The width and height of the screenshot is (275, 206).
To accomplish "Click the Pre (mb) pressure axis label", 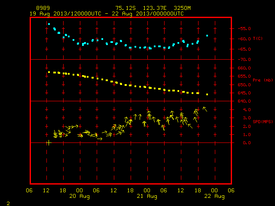I will [x=263, y=80].
